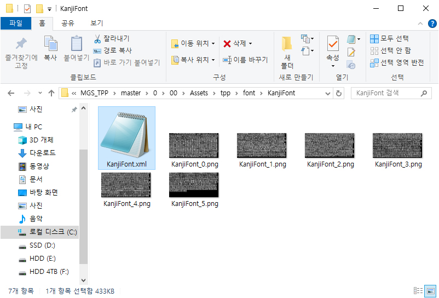Select HDD 4TB (F:) drive
439x298 pixels.
click(43, 272)
